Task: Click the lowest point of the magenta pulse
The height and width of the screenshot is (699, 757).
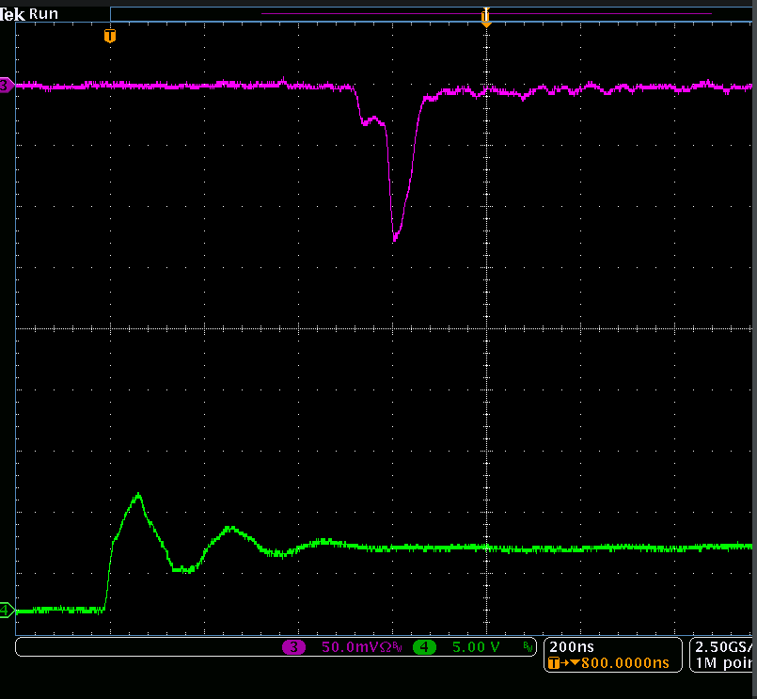Action: click(x=395, y=239)
